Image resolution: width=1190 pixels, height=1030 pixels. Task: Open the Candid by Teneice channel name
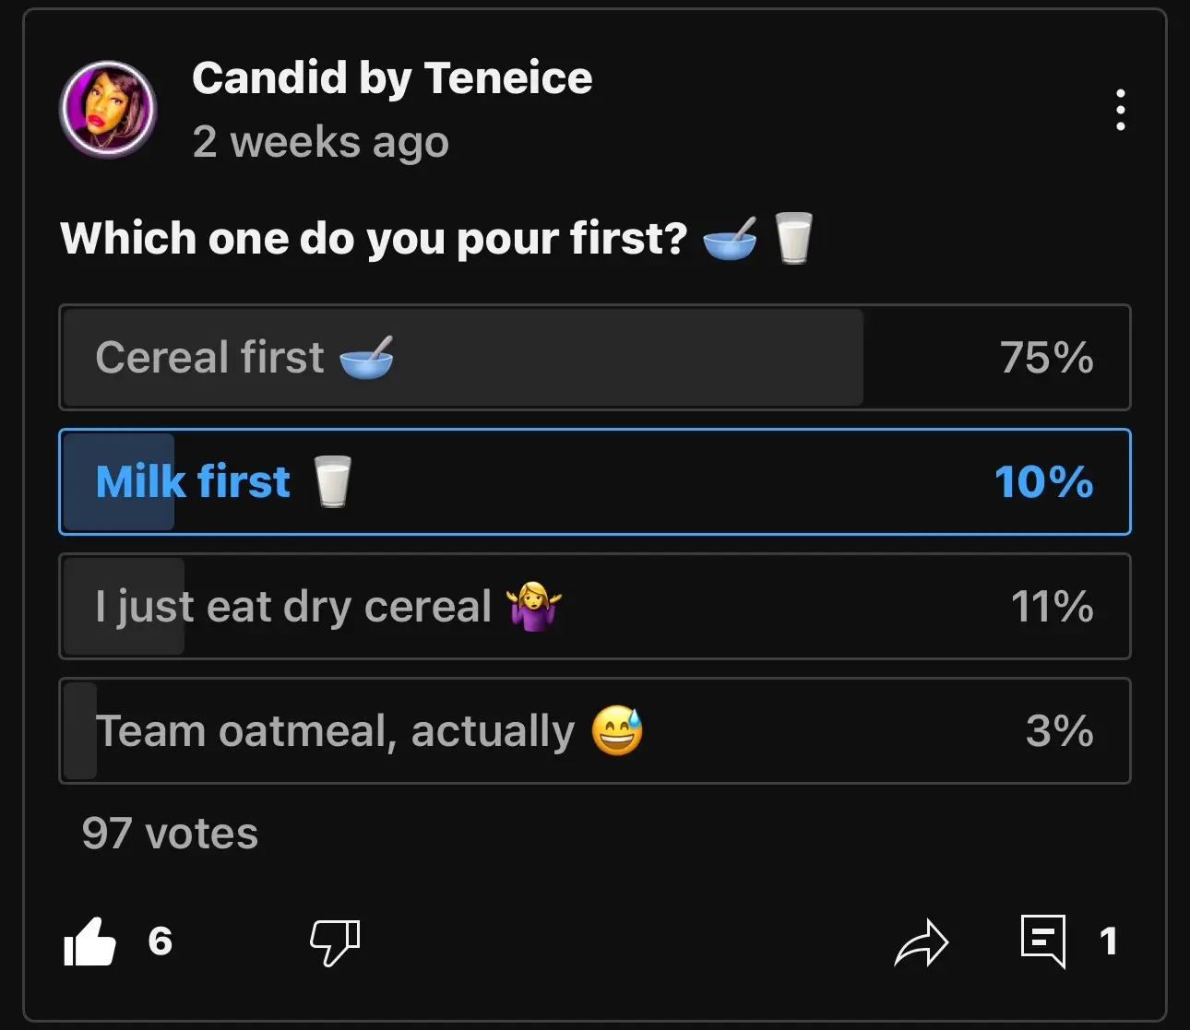(x=392, y=77)
